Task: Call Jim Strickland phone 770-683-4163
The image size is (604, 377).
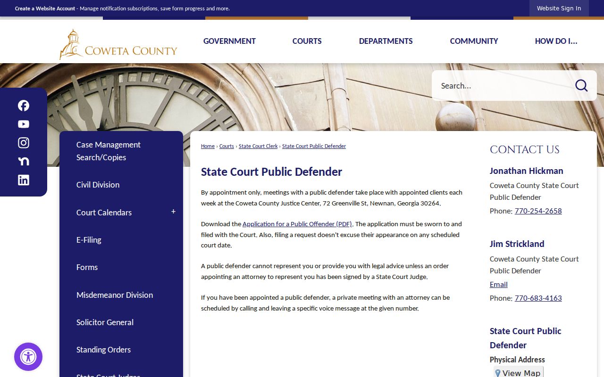Action: coord(538,298)
